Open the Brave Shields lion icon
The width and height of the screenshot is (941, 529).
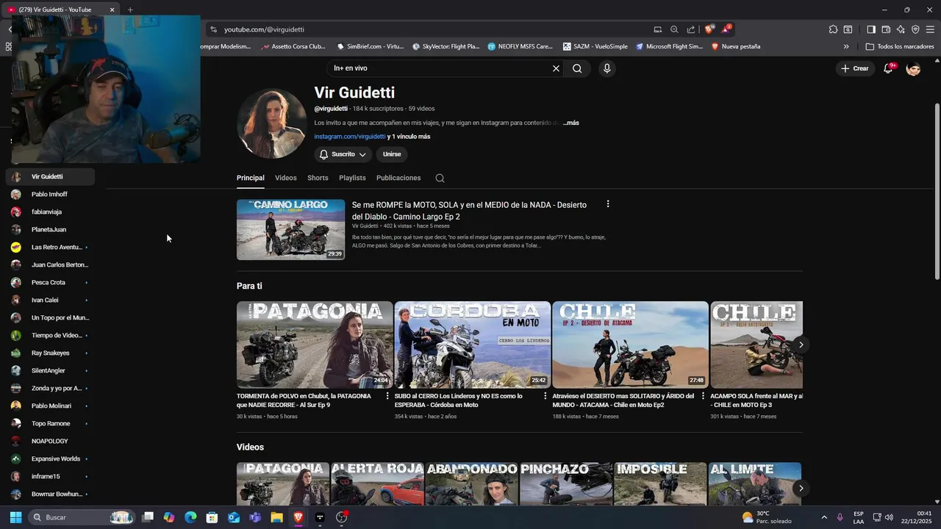point(709,29)
